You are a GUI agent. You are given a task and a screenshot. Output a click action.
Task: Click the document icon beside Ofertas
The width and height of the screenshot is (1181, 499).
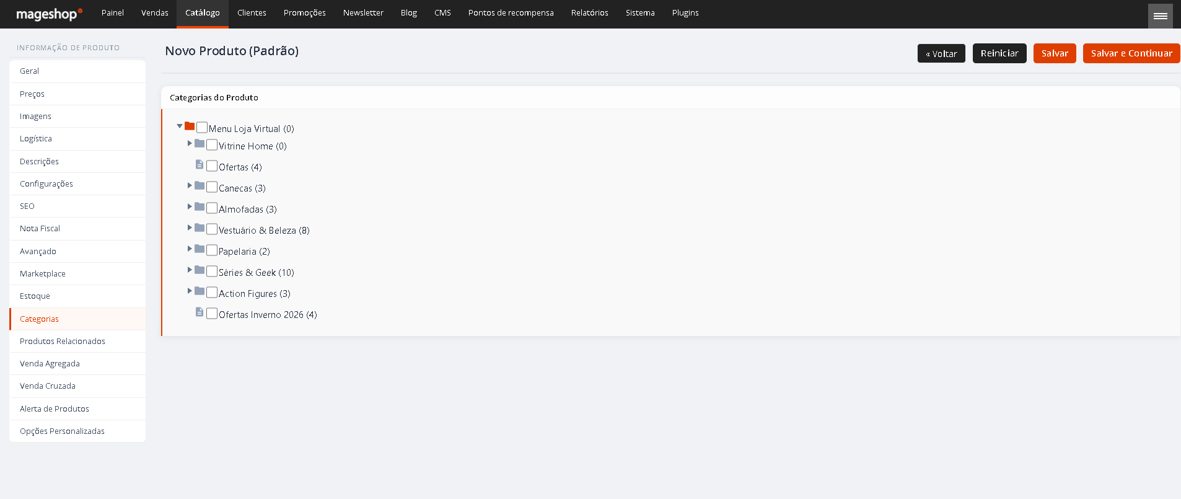click(200, 164)
